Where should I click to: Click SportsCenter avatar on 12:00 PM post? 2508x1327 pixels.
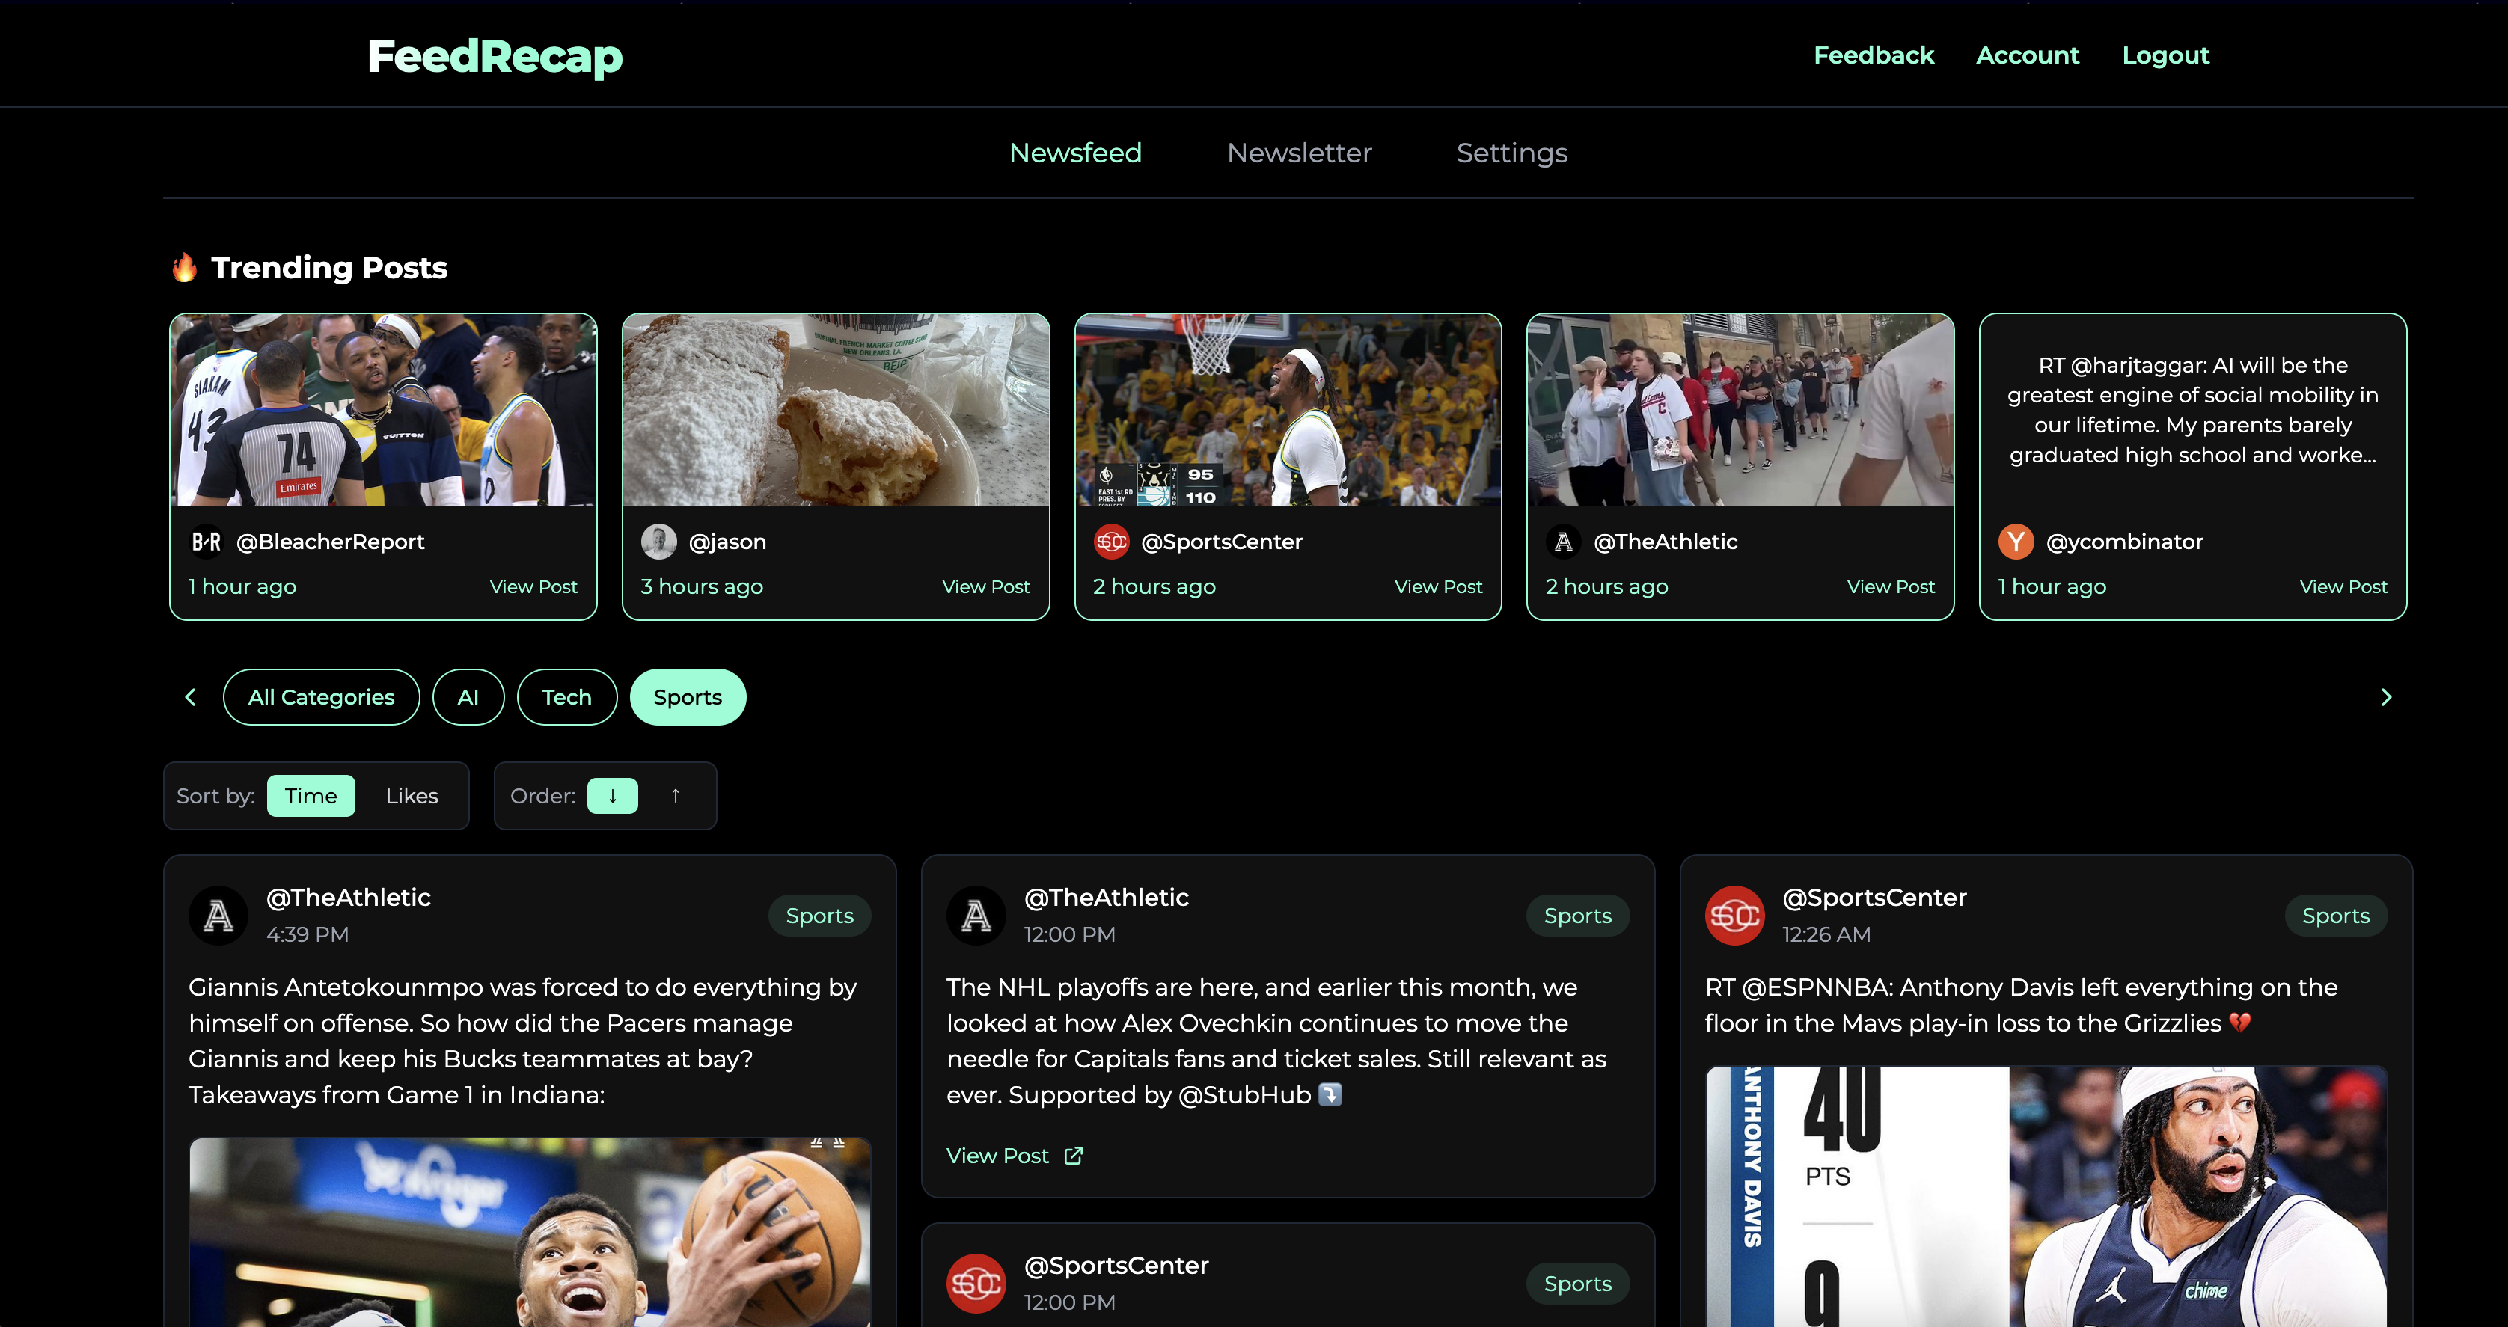click(976, 1283)
